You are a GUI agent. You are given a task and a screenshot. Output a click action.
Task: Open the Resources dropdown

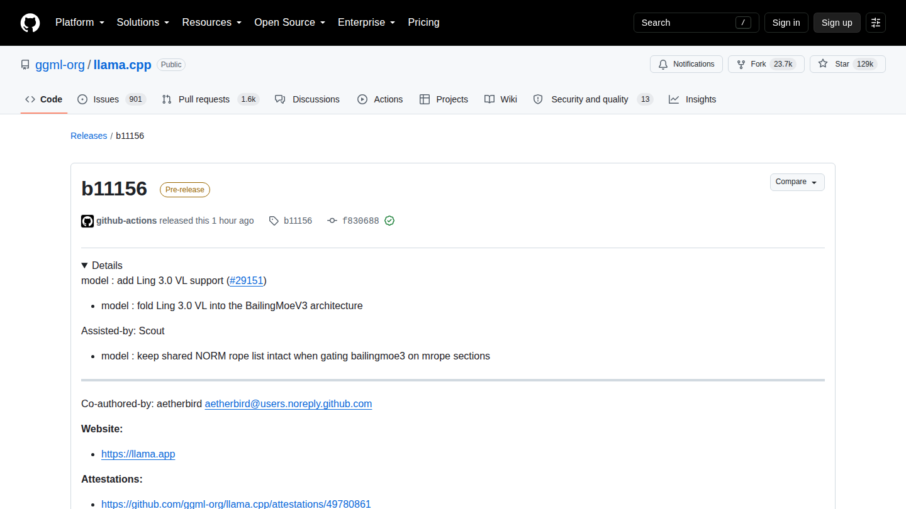pos(212,23)
